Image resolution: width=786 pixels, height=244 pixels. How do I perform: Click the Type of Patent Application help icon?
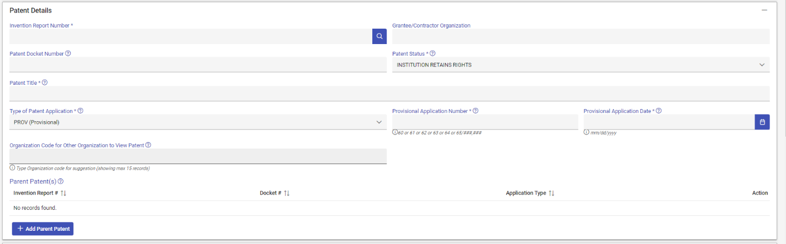click(80, 111)
